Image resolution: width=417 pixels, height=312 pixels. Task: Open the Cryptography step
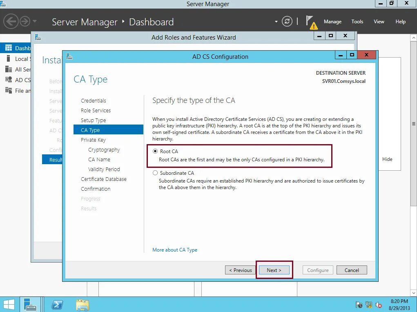click(x=104, y=150)
